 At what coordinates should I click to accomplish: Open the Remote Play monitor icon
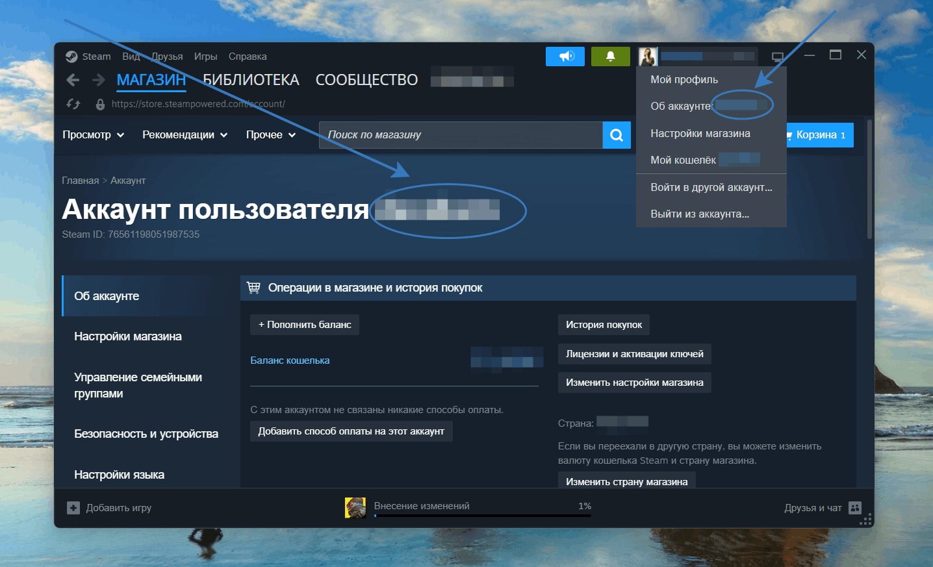tap(778, 56)
